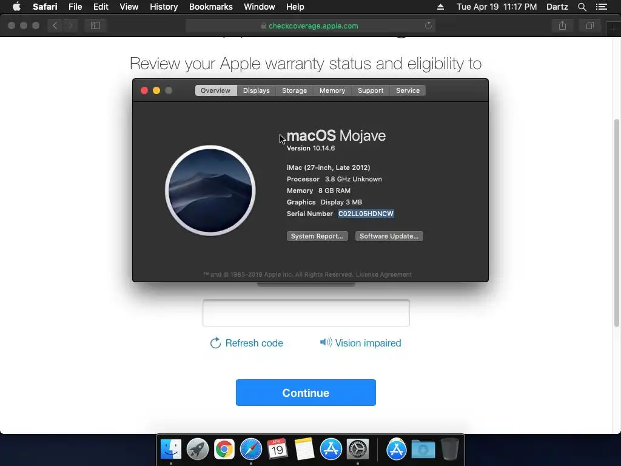Image resolution: width=621 pixels, height=466 pixels.
Task: Open the History menu
Action: pos(164,7)
